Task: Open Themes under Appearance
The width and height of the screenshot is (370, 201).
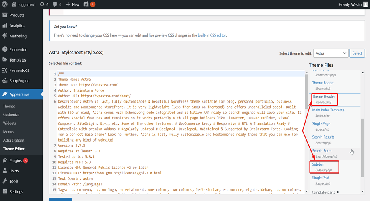Action: pyautogui.click(x=9, y=106)
